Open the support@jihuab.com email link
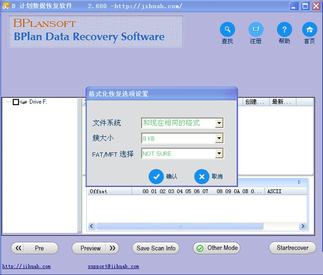323x275 pixels. [x=113, y=266]
